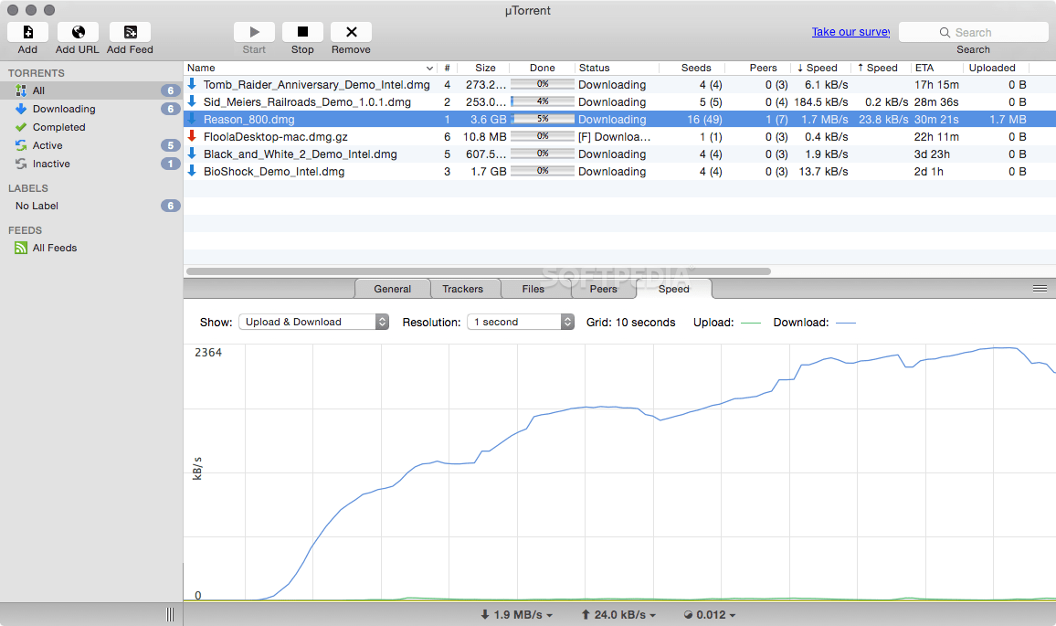Image resolution: width=1056 pixels, height=626 pixels.
Task: Select the FloolaDesktop-mac.dmg.gz torrent
Action: point(619,136)
